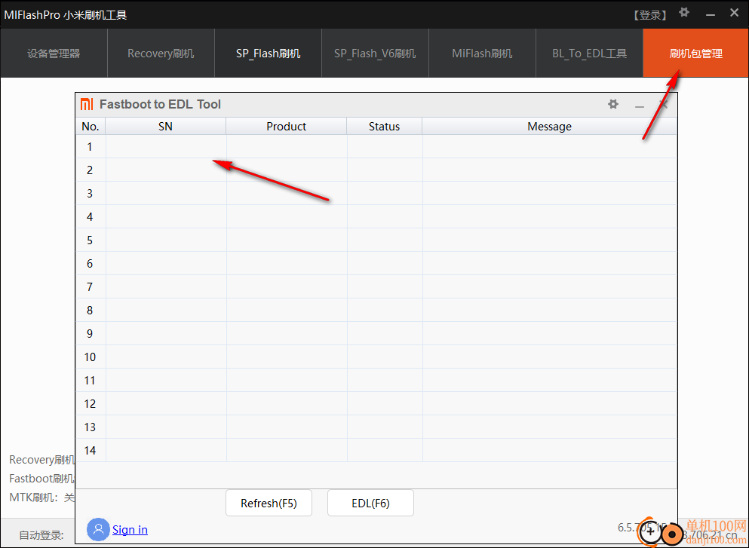Click the Message column header
This screenshot has width=749, height=548.
pos(549,126)
